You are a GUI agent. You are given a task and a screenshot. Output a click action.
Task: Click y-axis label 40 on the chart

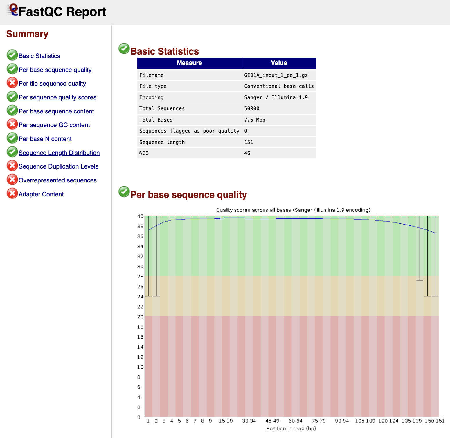click(x=140, y=216)
